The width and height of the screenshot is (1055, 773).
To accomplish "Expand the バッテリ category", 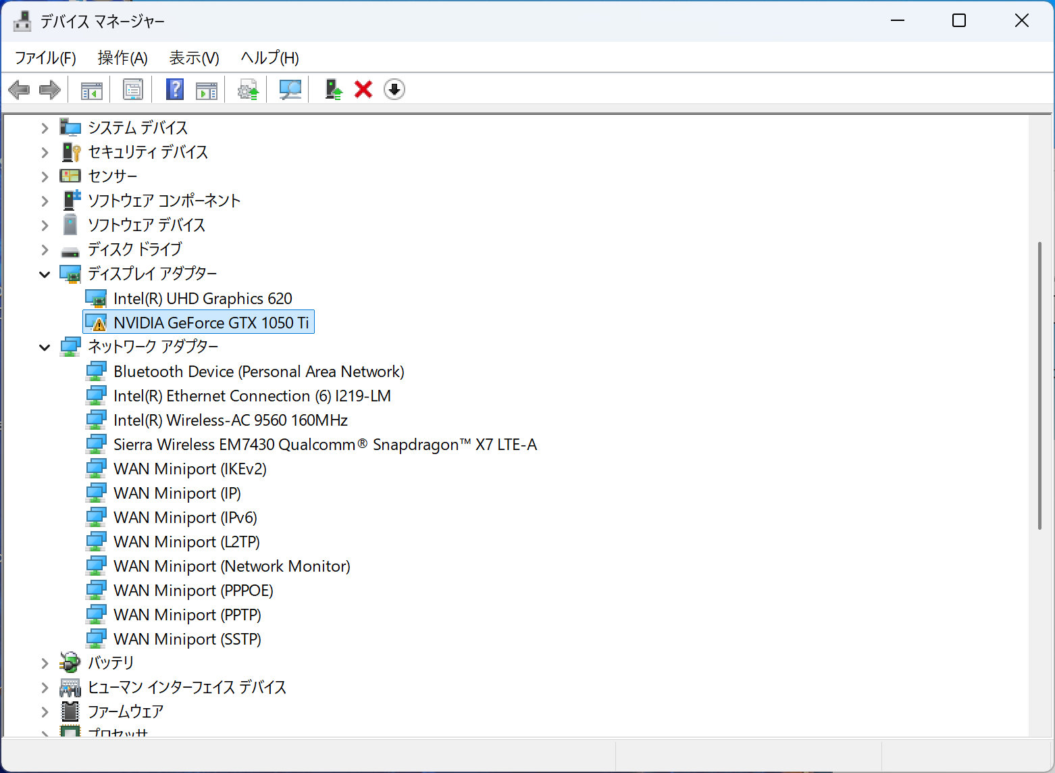I will (45, 664).
